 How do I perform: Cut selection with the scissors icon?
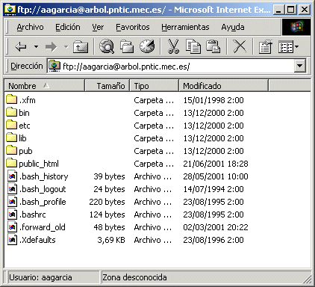(x=173, y=46)
